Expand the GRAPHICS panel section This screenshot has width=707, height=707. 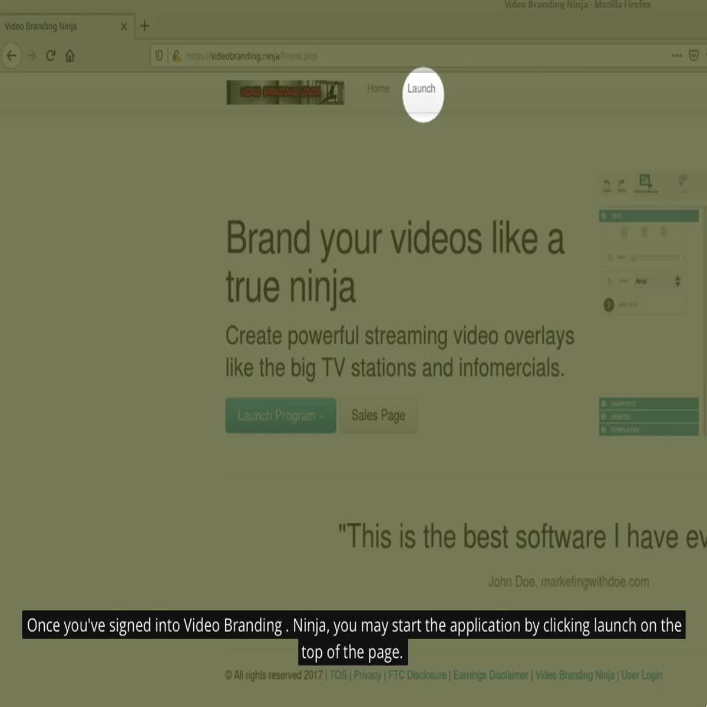click(647, 404)
